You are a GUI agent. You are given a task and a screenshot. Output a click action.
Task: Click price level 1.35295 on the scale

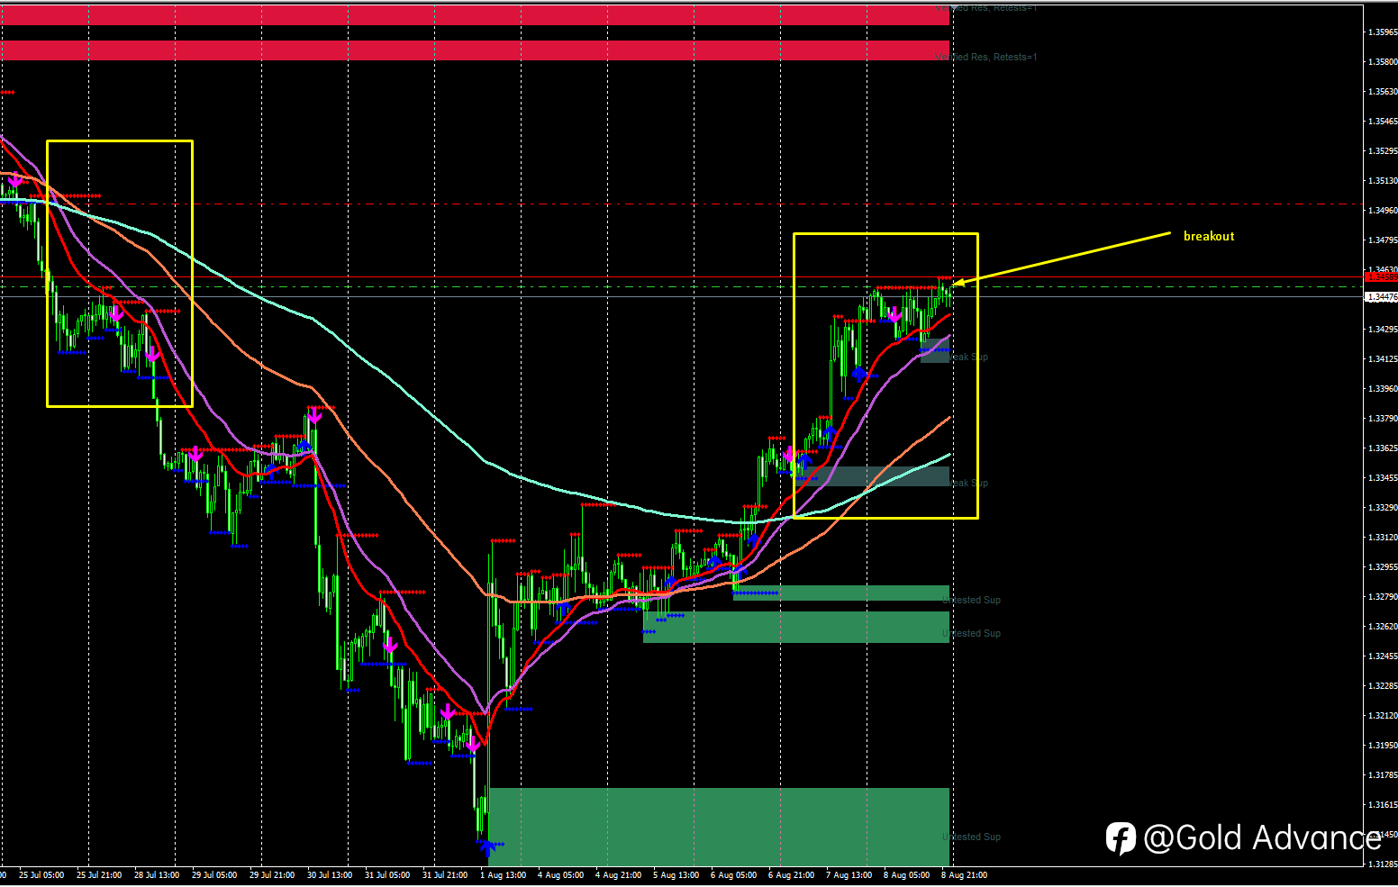(x=1383, y=151)
